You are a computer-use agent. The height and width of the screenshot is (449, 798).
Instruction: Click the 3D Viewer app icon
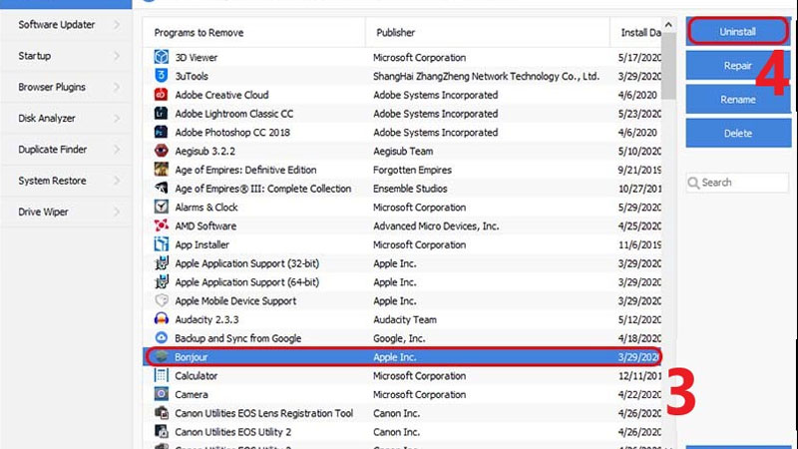(x=161, y=57)
